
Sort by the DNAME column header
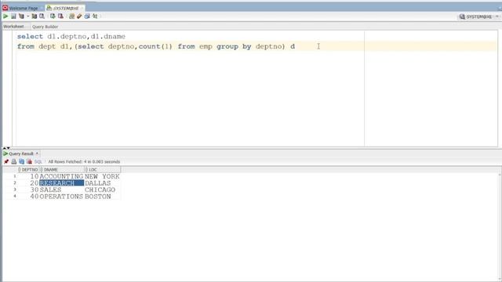point(62,170)
